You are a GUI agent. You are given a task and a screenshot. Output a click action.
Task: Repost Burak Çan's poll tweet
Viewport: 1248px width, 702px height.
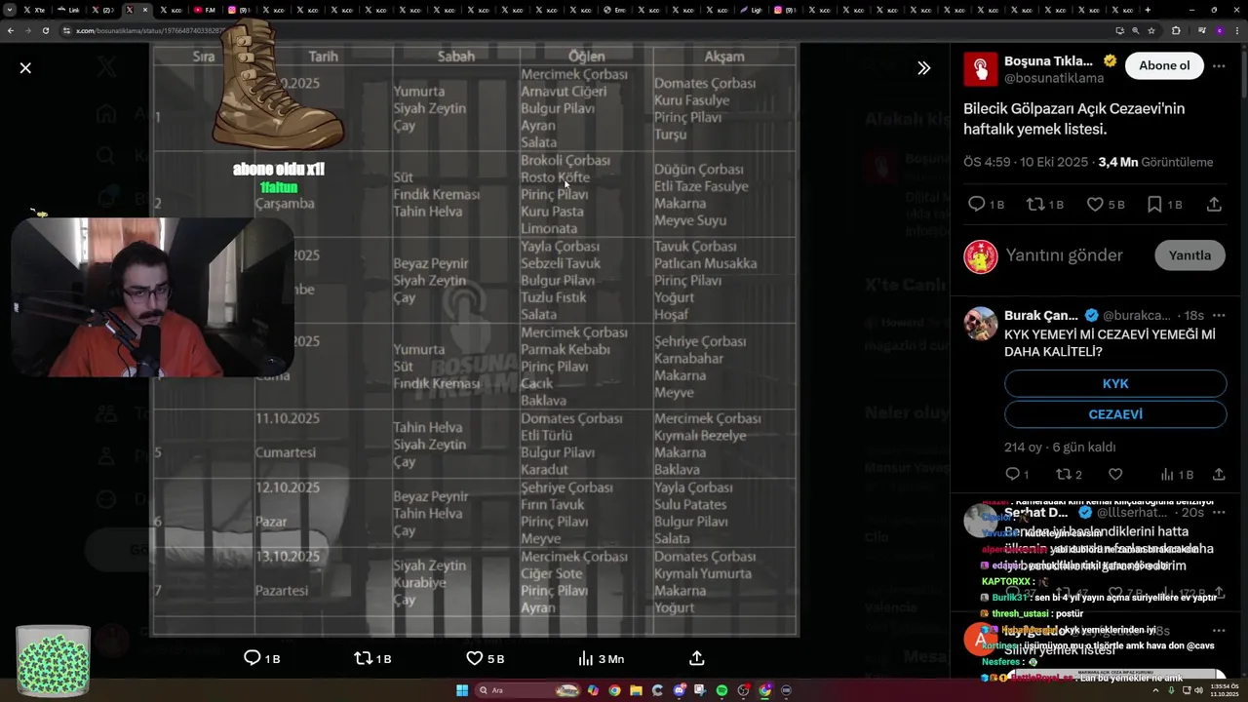(1064, 474)
